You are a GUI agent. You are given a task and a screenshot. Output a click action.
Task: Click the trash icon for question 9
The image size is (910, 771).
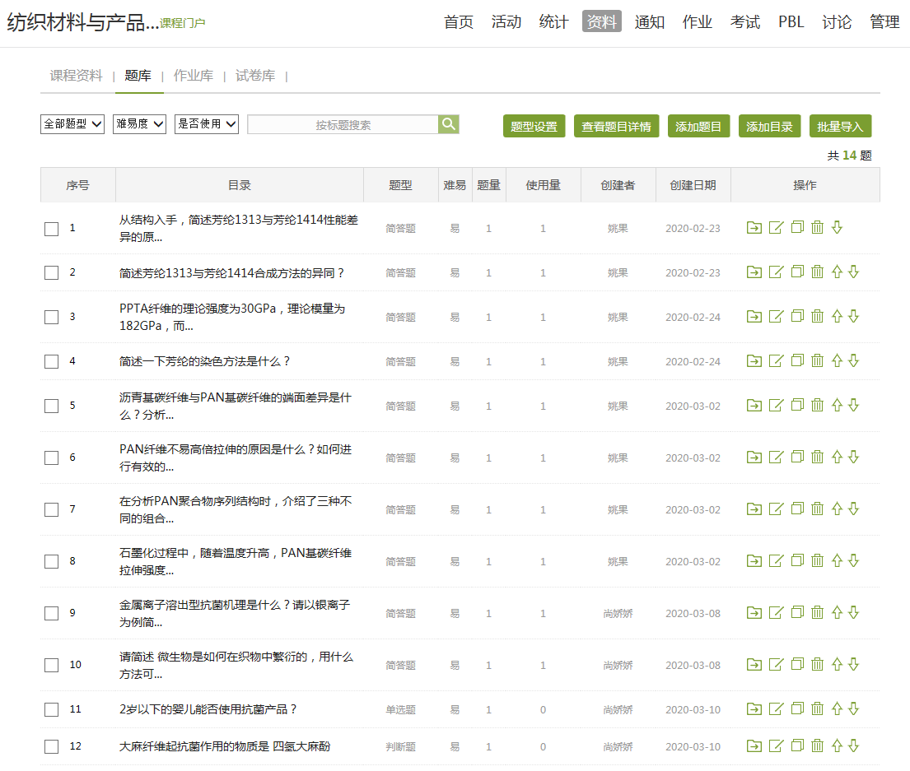[817, 613]
